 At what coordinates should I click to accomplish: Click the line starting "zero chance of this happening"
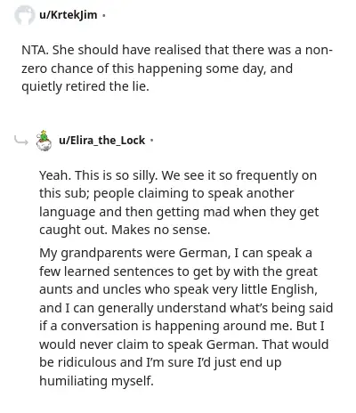[x=157, y=69]
